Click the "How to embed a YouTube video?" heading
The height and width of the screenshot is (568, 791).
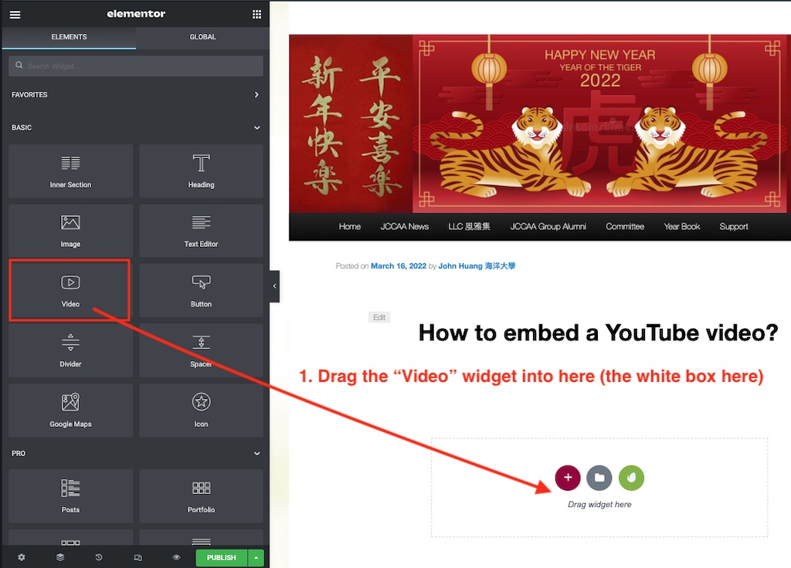tap(599, 333)
